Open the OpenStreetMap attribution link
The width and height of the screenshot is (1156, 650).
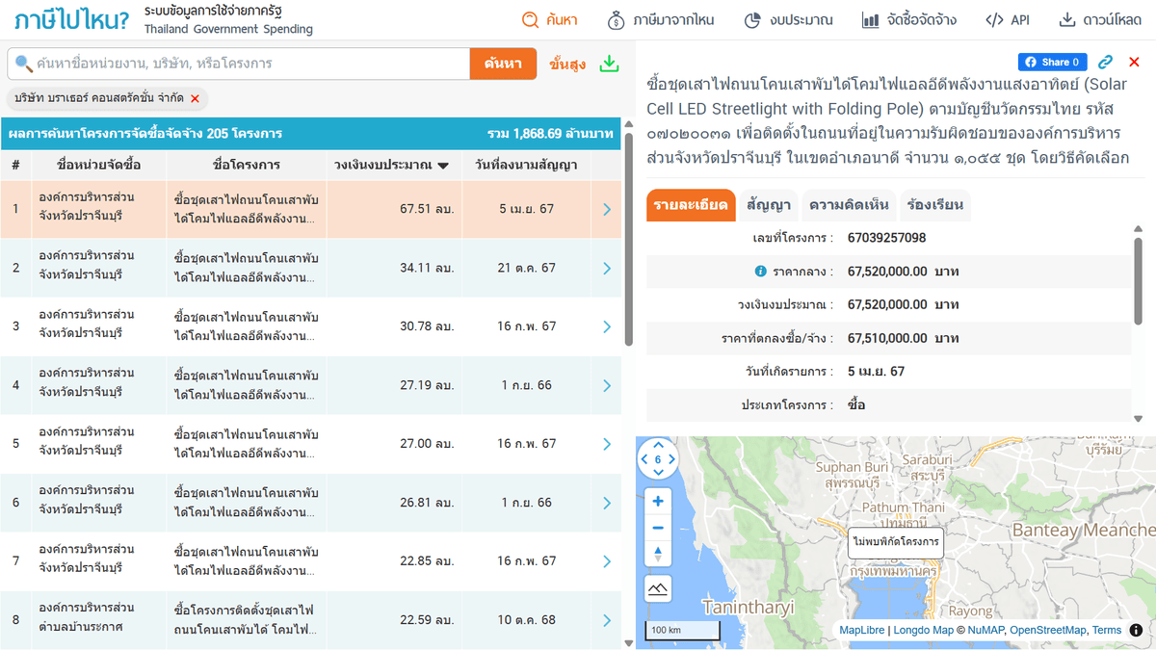click(x=1048, y=630)
